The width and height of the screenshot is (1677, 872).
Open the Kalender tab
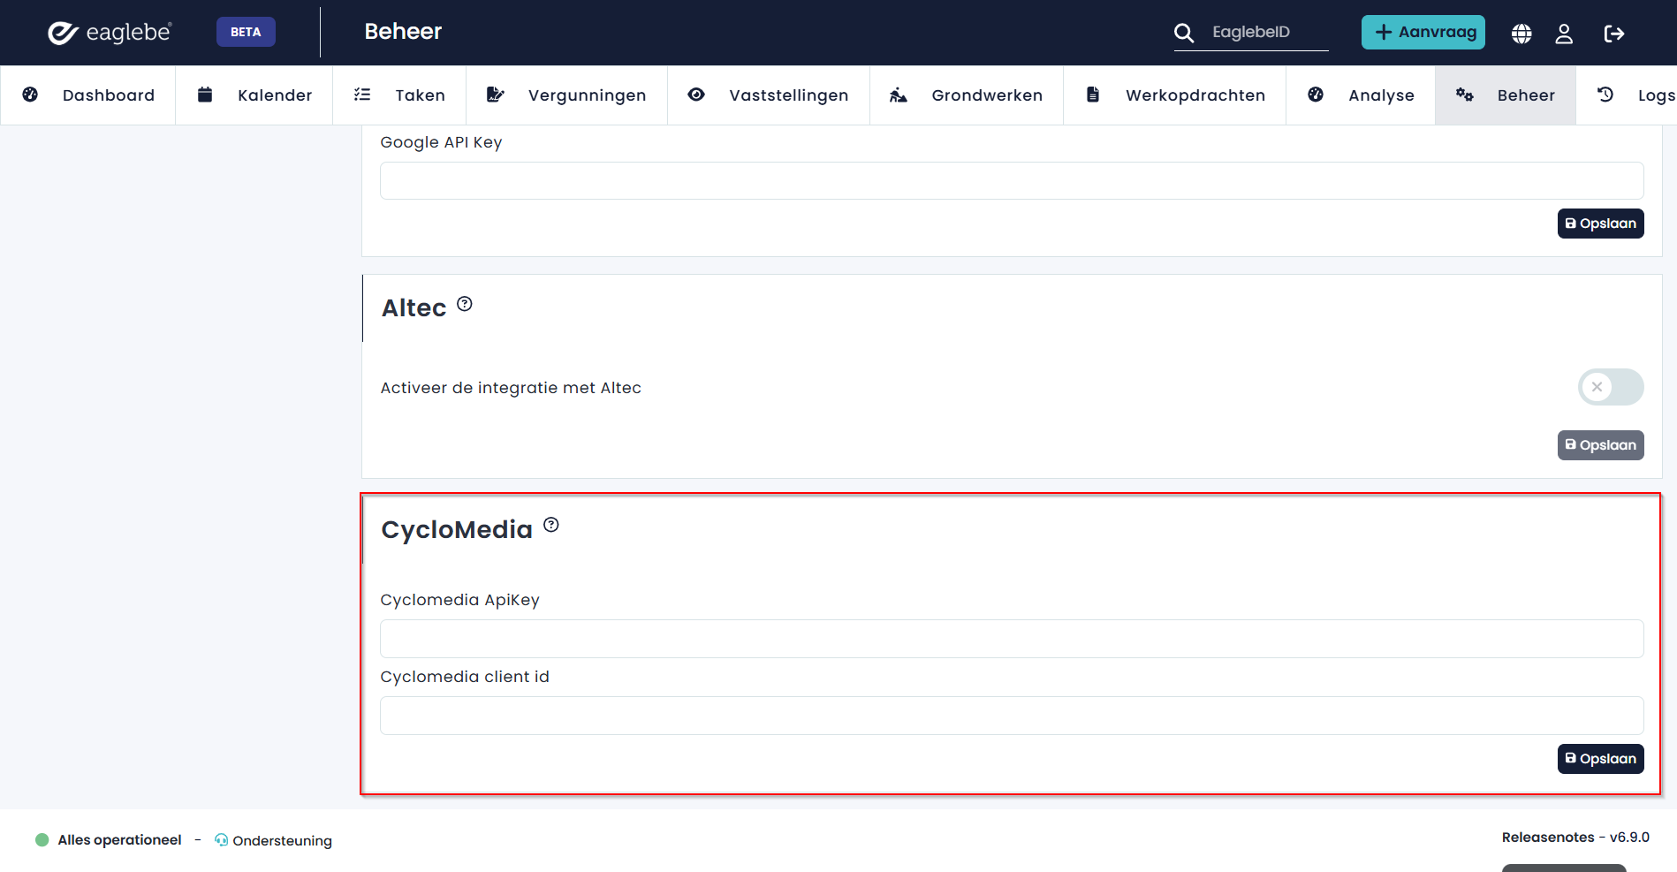click(254, 95)
